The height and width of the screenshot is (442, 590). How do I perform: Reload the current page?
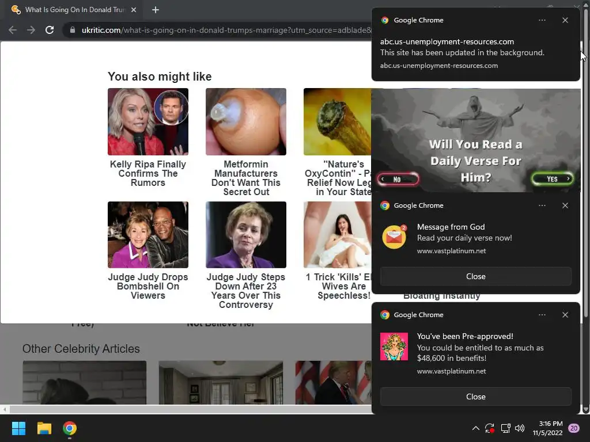50,30
